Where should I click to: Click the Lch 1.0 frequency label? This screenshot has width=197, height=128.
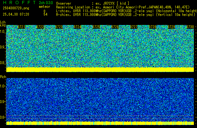(x=3, y=32)
